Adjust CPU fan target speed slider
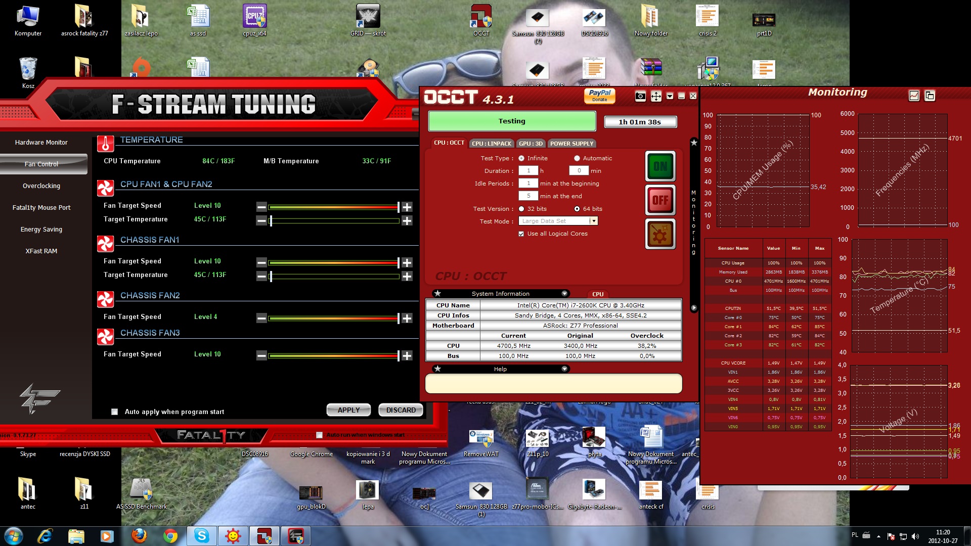 [x=333, y=207]
